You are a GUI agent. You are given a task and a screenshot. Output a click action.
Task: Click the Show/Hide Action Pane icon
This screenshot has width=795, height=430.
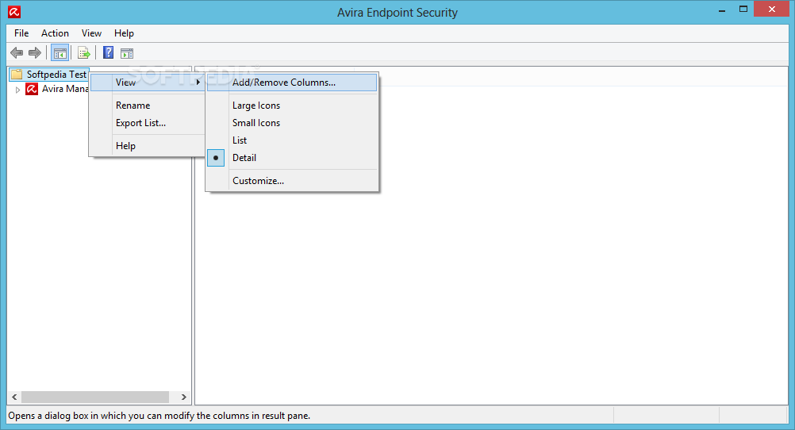point(127,53)
